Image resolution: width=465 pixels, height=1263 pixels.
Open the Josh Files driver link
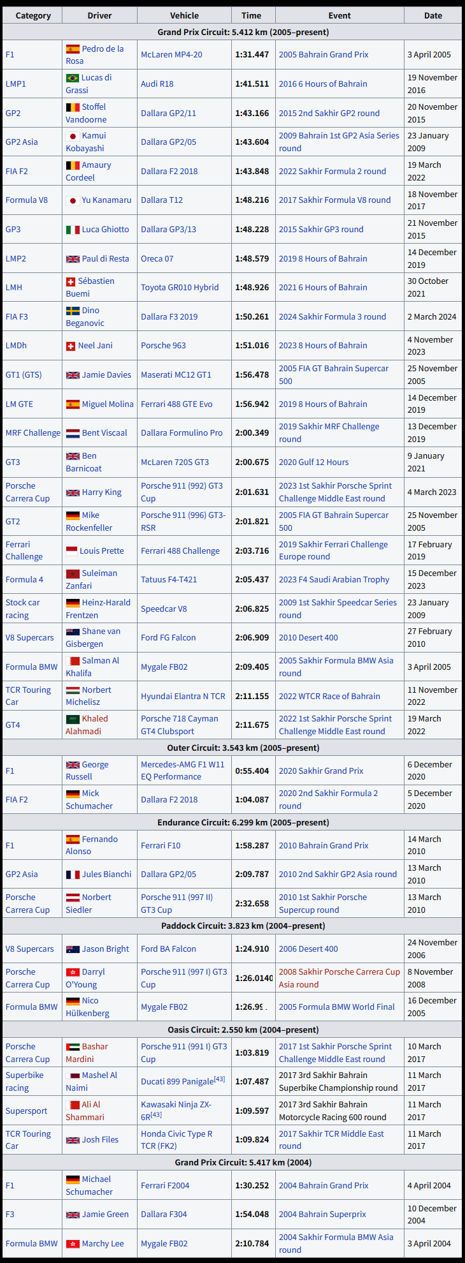(x=100, y=1140)
